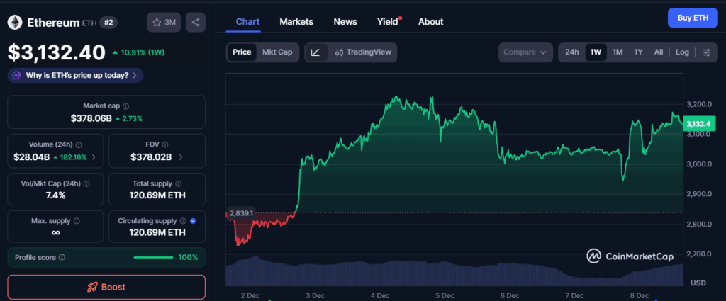Click the Ethereum logo icon
Viewport: 726px width, 301px height.
pos(15,23)
